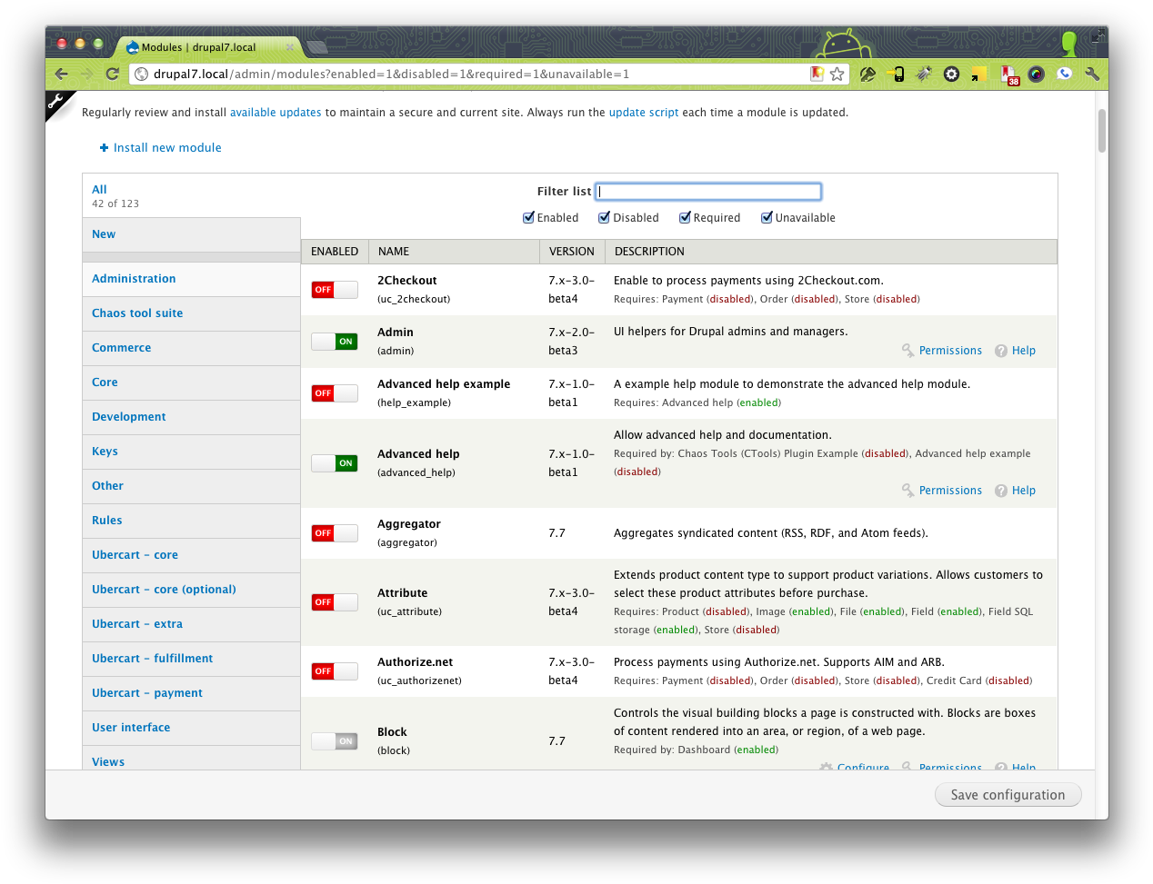
Task: Go back to the previous browser page
Action: click(x=61, y=74)
